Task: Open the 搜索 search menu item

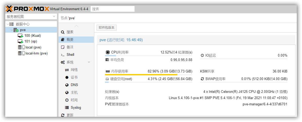Action: click(x=70, y=32)
